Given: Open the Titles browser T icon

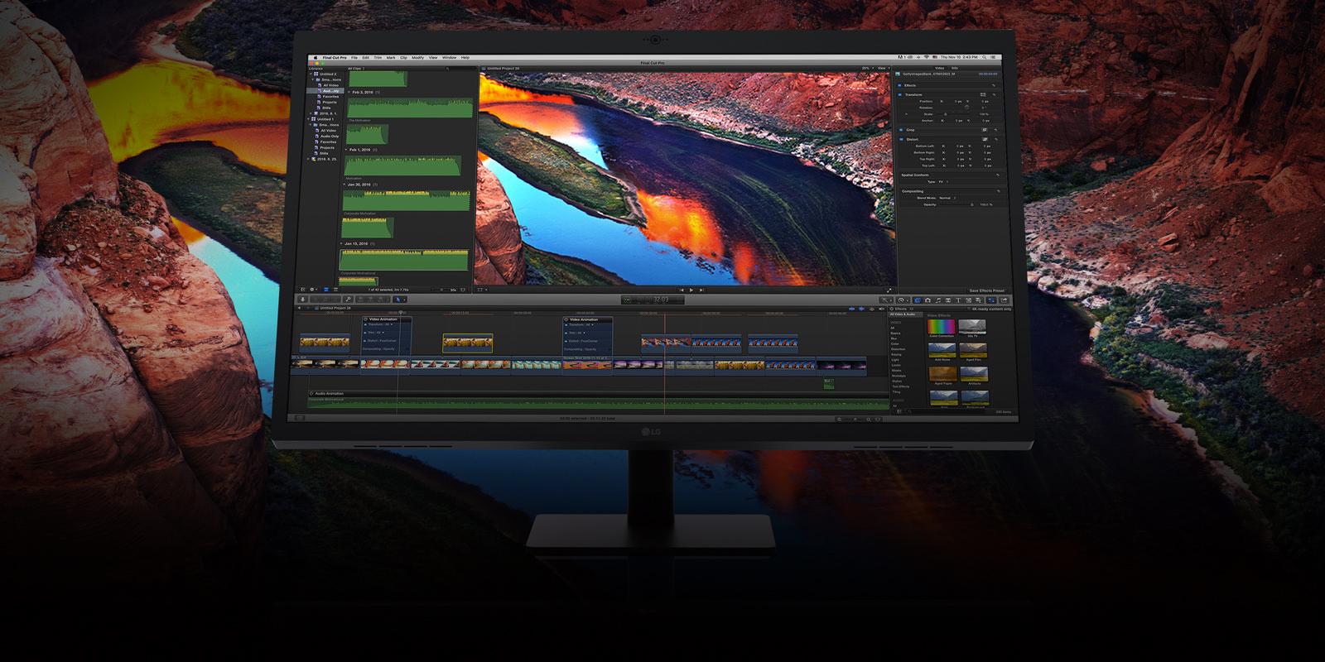Looking at the screenshot, I should [958, 300].
